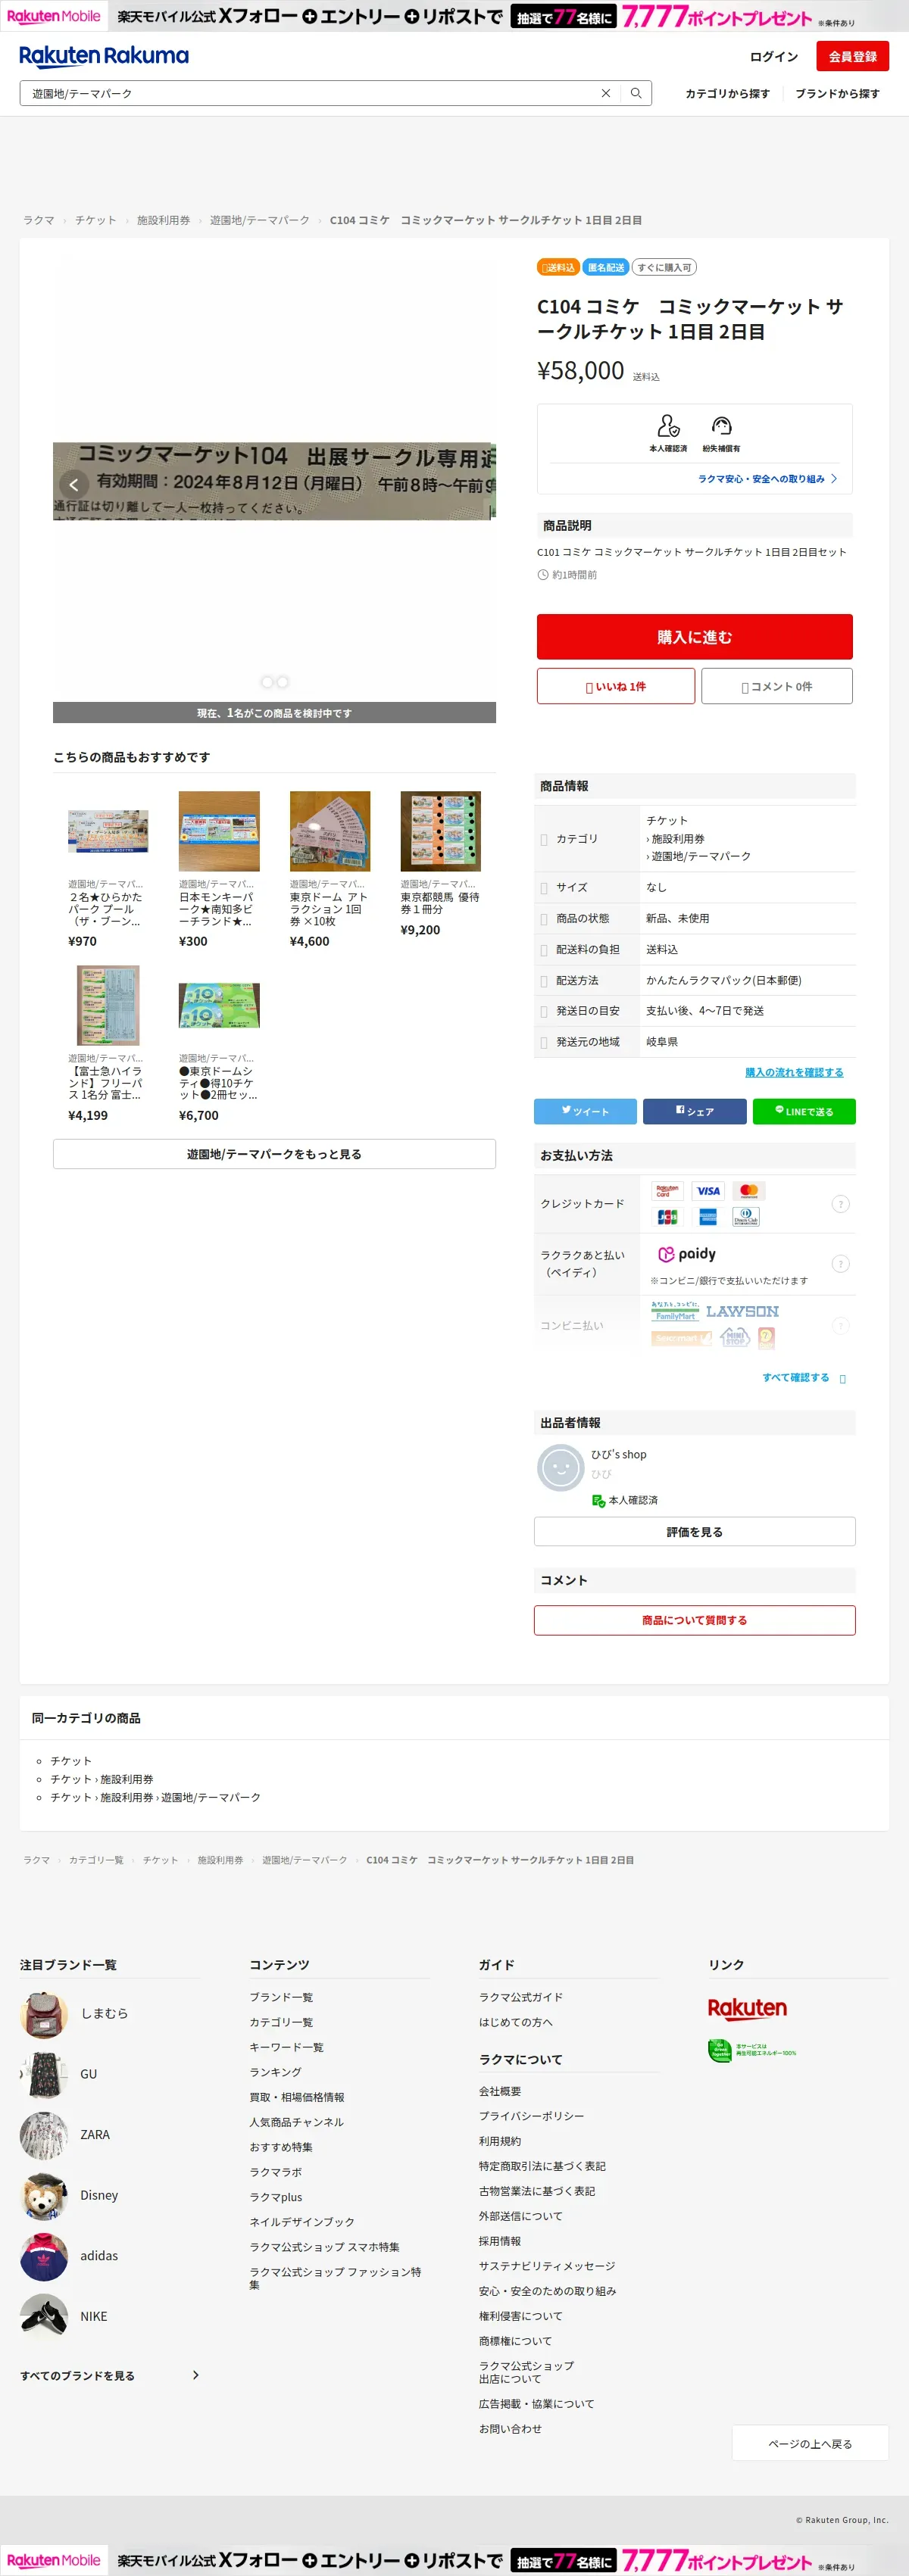Share via ツイート button
The image size is (909, 2576).
tap(585, 1111)
